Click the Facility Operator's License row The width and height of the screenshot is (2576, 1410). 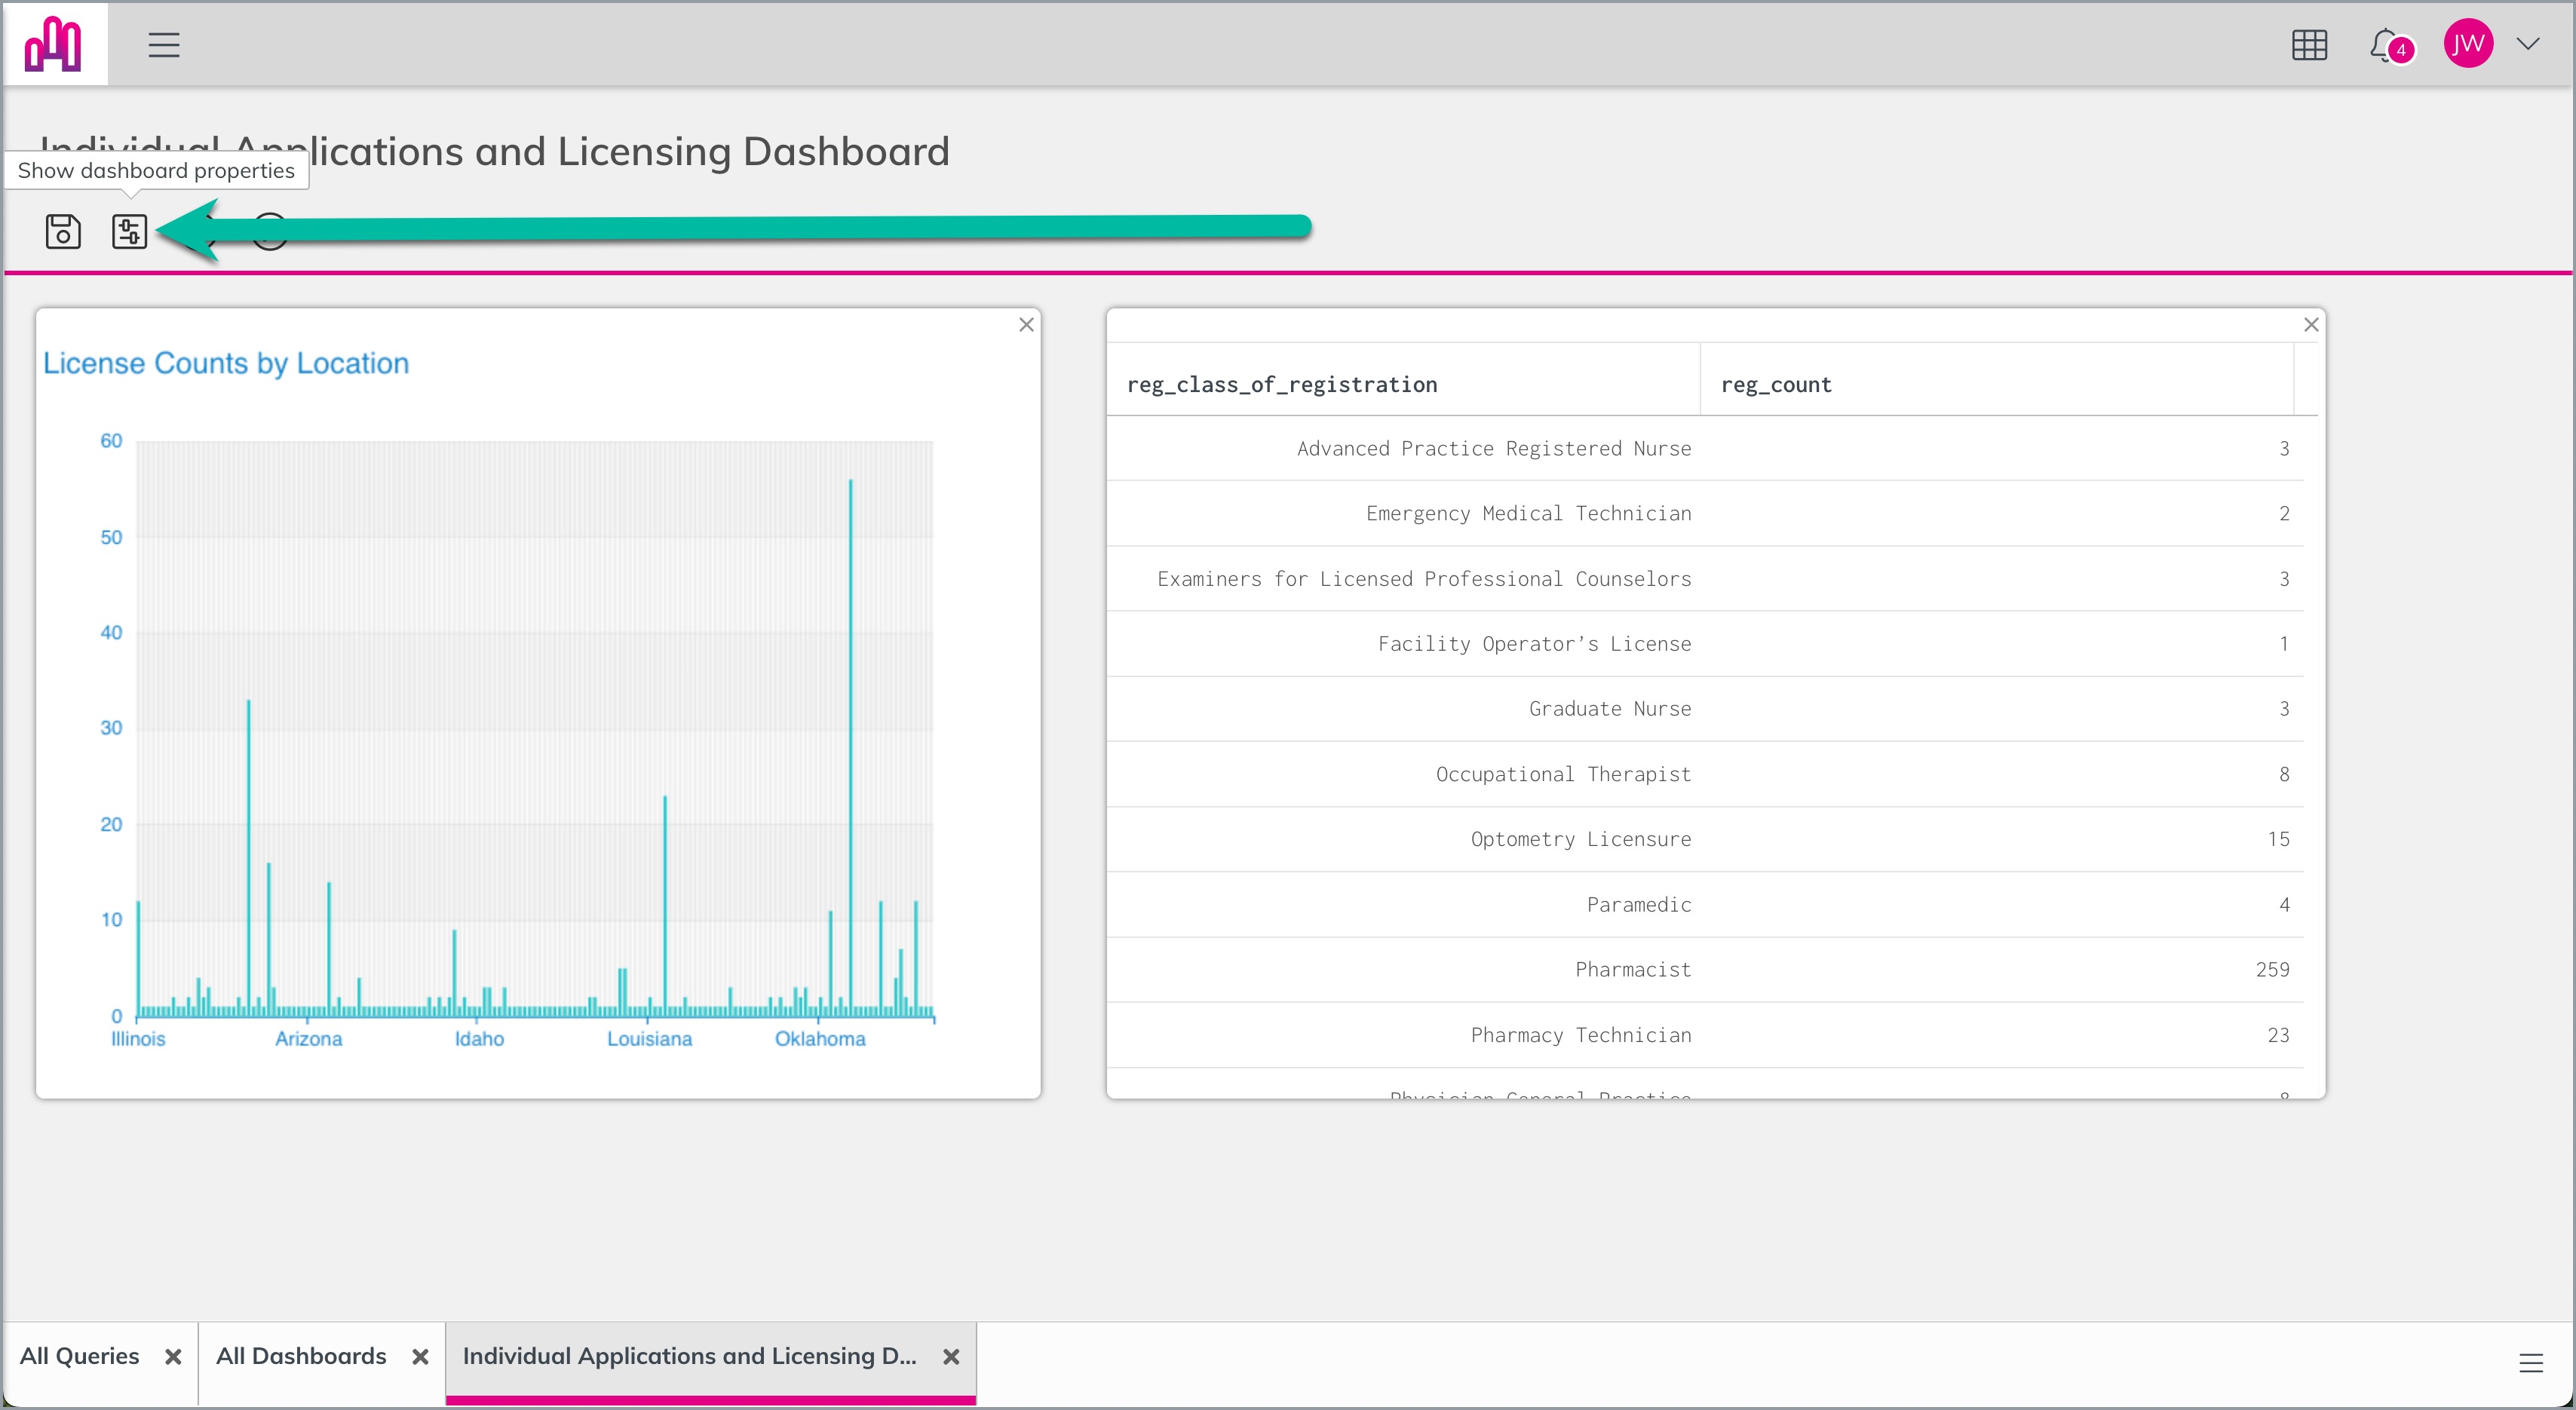[x=1705, y=644]
